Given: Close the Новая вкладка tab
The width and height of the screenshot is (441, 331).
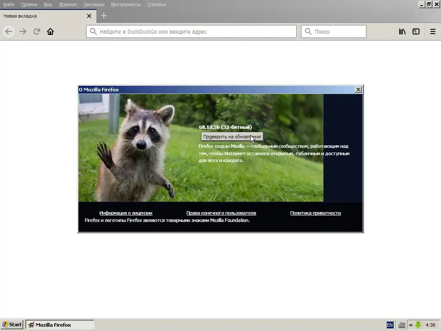Looking at the screenshot, I should (89, 16).
